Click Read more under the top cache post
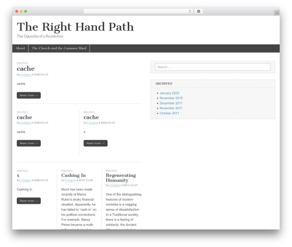The height and width of the screenshot is (247, 292). tap(29, 95)
